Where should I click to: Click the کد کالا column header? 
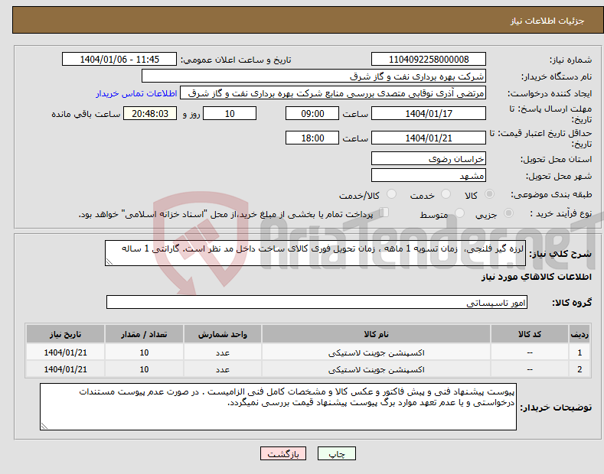(x=530, y=334)
